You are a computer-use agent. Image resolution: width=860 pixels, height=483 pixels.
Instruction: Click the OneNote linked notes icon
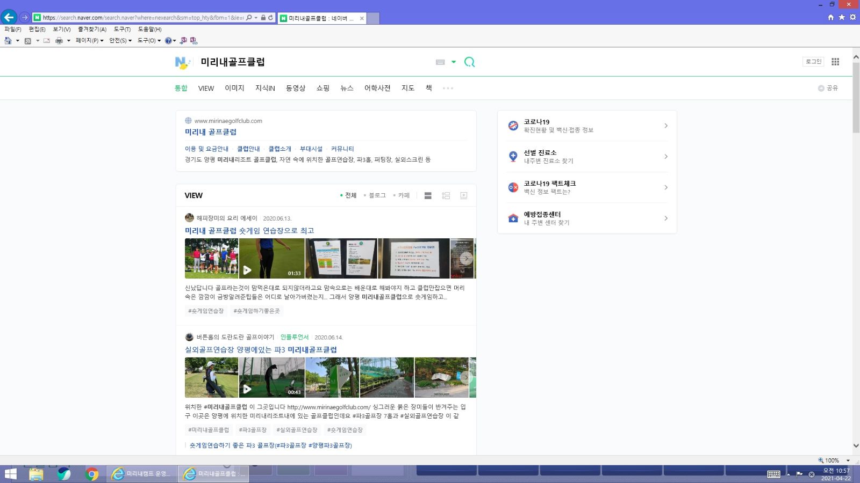point(193,41)
